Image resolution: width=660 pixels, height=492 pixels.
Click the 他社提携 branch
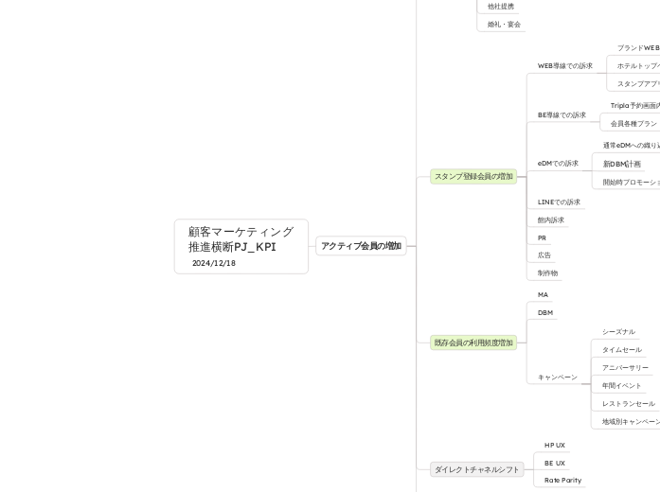tap(501, 7)
